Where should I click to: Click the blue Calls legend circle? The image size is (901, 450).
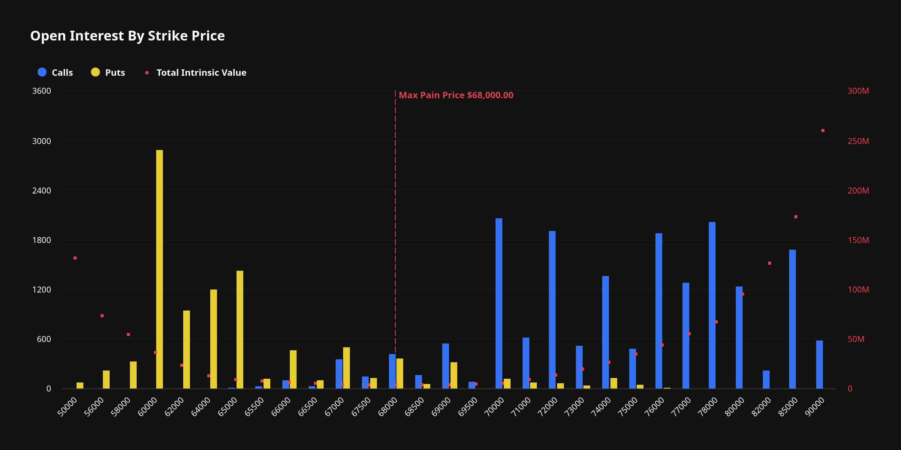tap(42, 72)
